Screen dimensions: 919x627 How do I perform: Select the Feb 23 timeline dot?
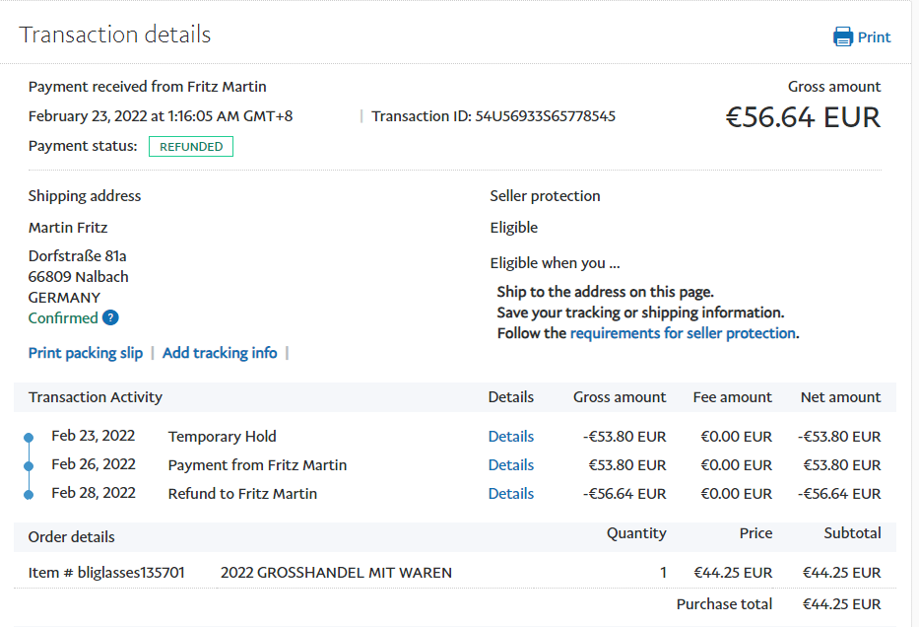(29, 437)
